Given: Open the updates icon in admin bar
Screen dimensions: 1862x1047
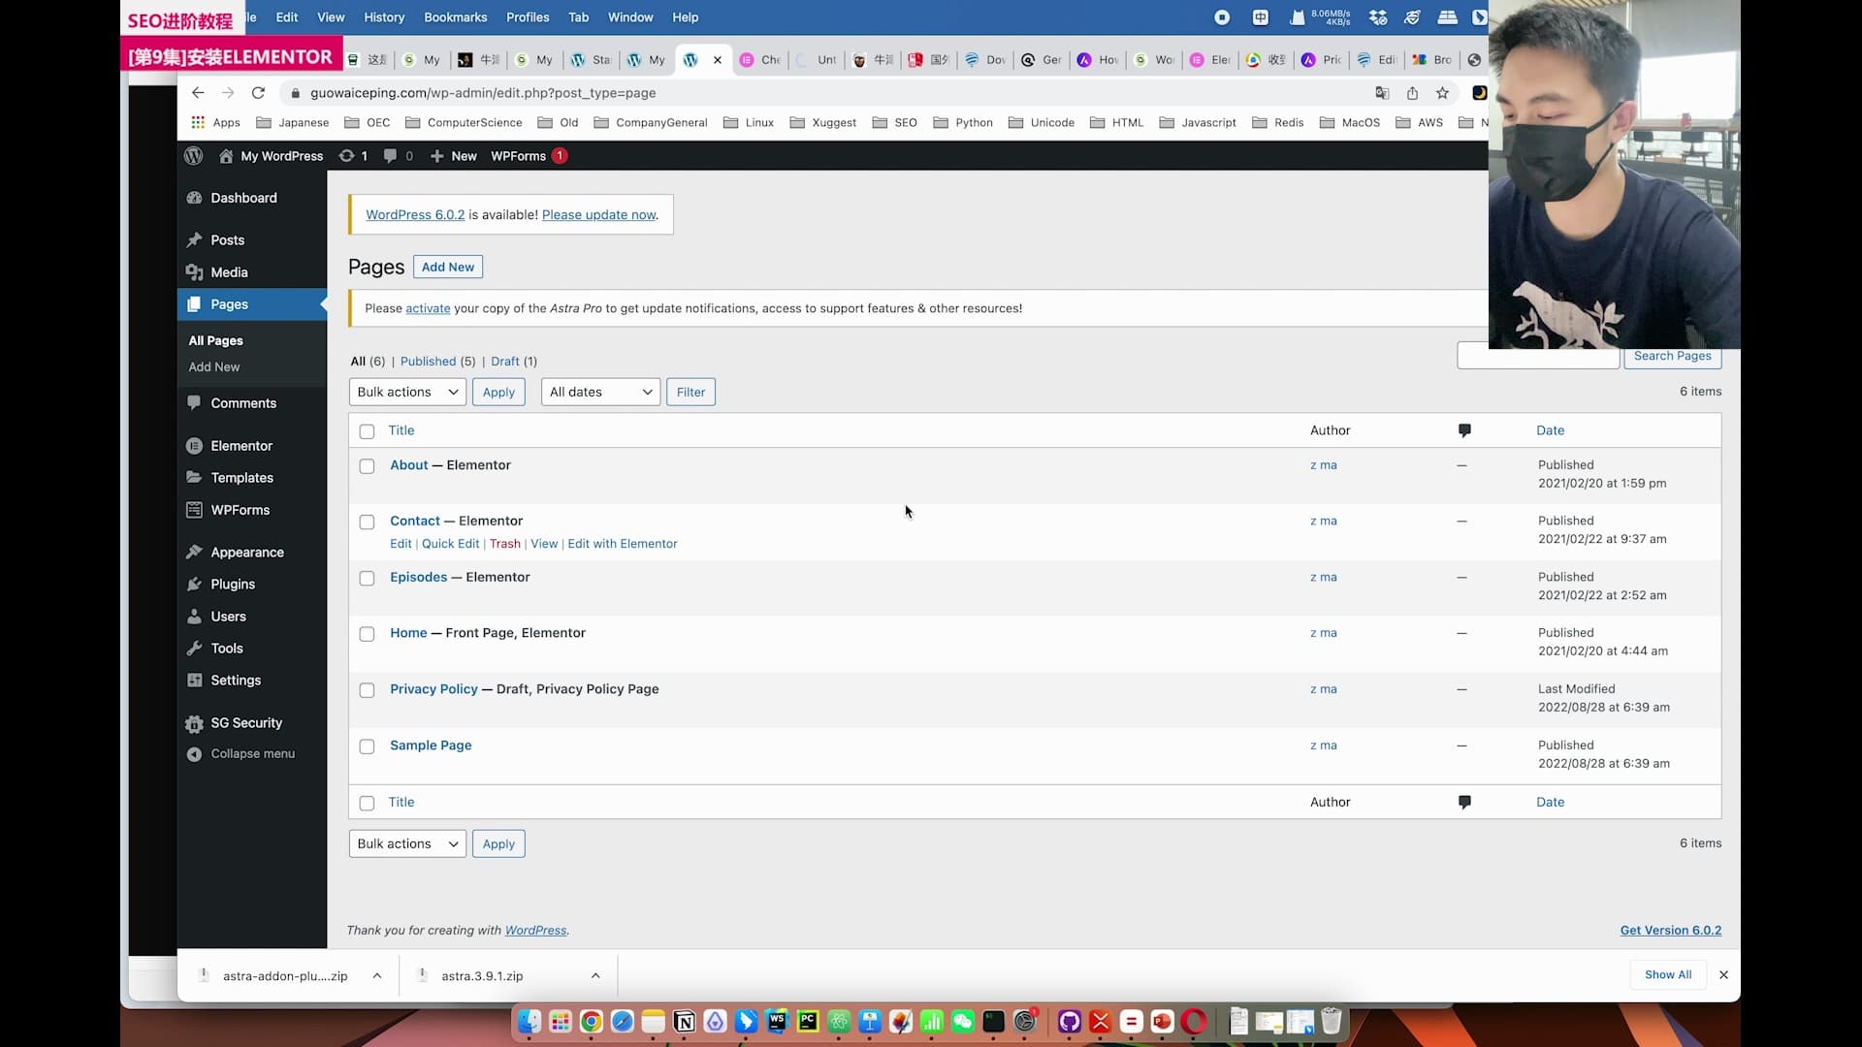Looking at the screenshot, I should click(347, 156).
